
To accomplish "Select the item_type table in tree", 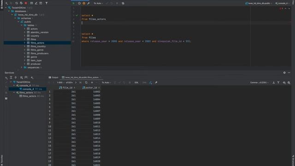I will pos(36,60).
